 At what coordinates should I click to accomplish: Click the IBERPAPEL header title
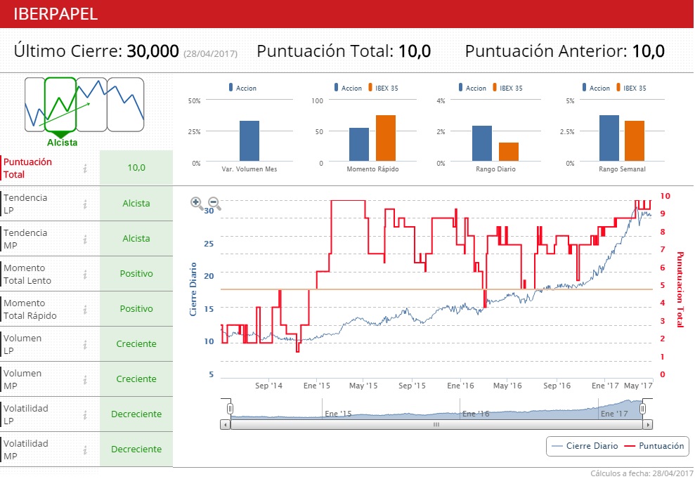(56, 14)
